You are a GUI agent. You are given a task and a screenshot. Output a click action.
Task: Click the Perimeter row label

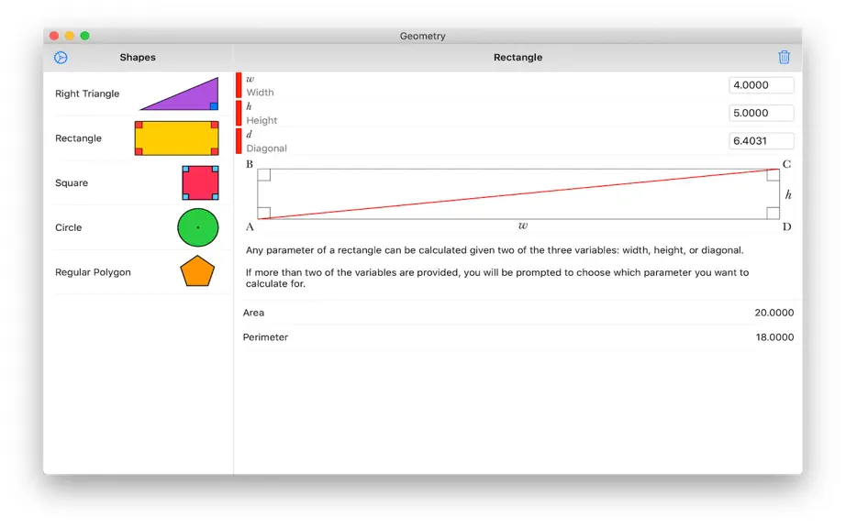click(265, 337)
